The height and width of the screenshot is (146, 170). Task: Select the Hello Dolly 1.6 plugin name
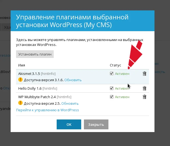[x=30, y=89]
